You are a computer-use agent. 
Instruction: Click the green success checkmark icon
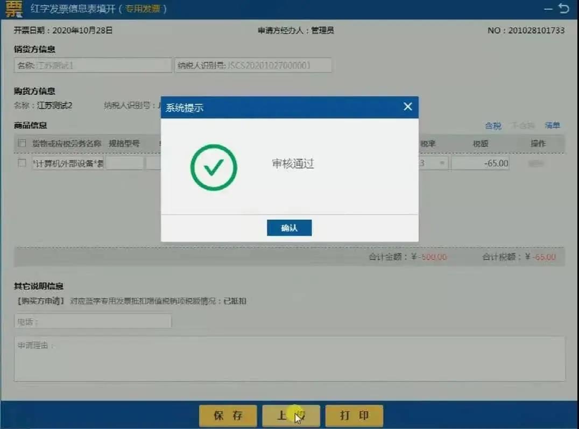tap(213, 167)
